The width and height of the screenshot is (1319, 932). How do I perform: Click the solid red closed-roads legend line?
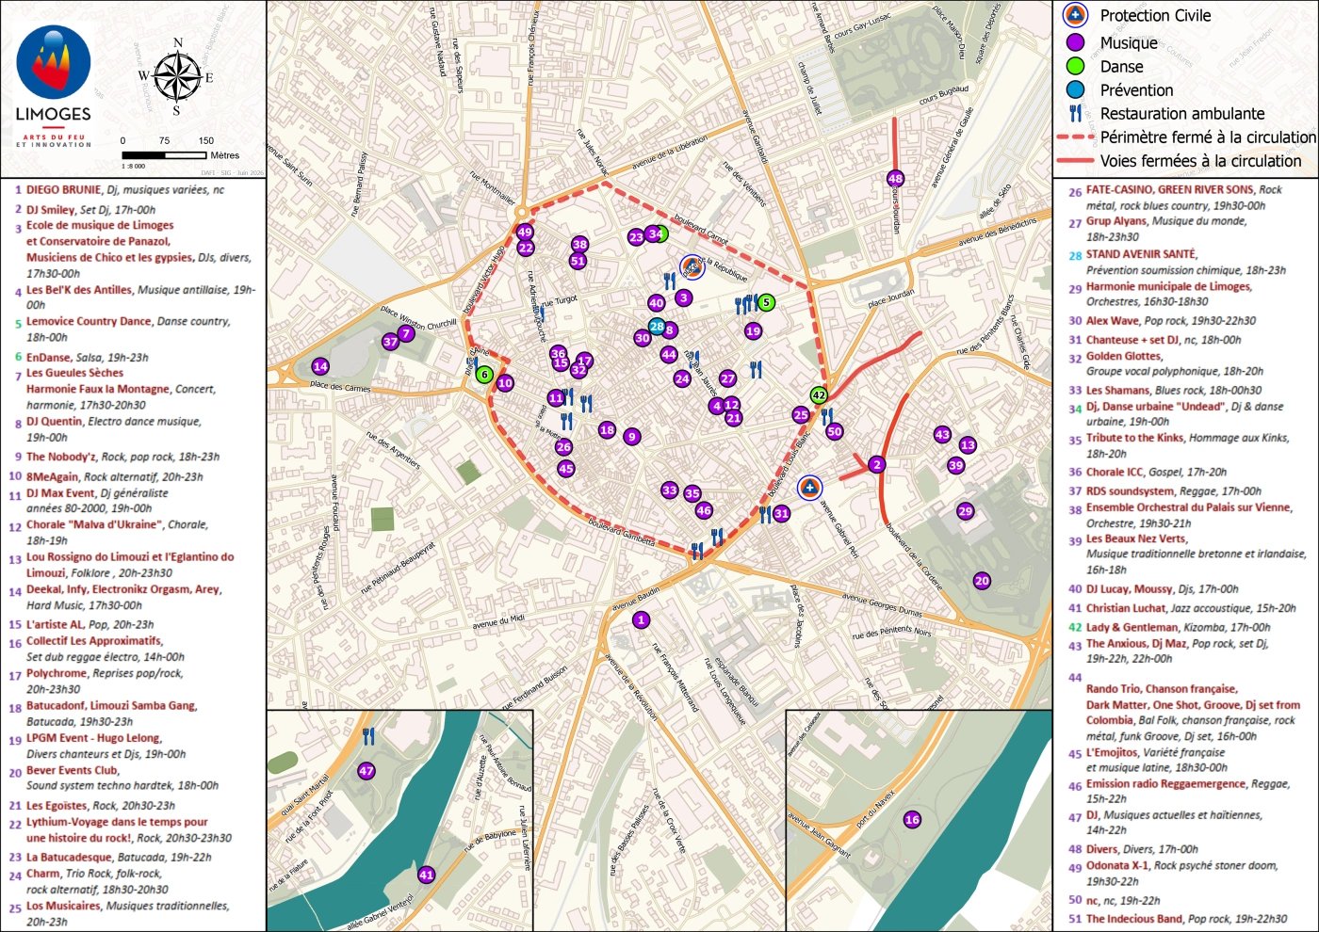tap(1075, 161)
